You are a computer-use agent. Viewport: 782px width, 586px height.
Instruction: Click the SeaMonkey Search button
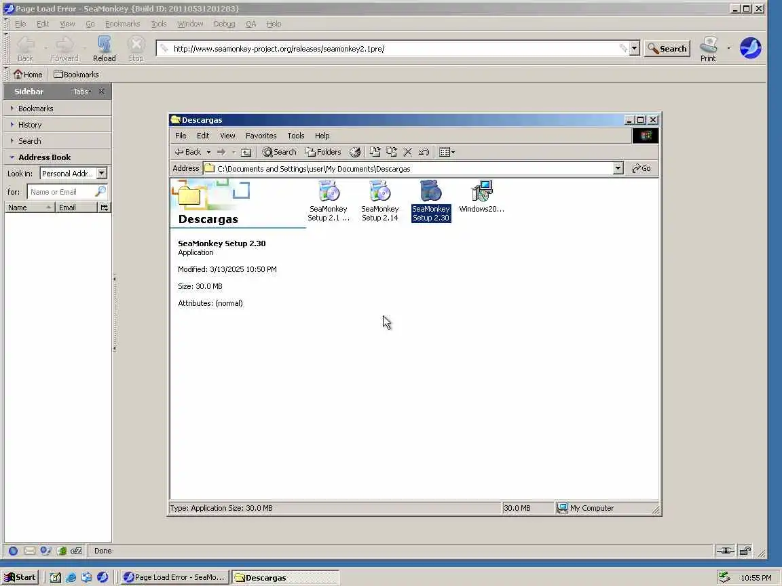click(x=667, y=48)
